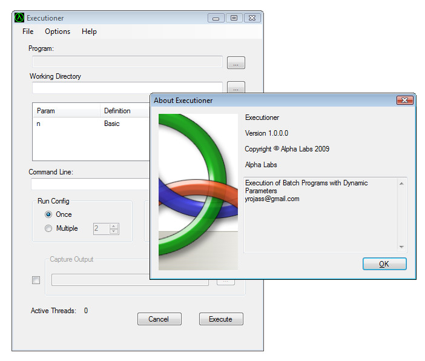Browse for Program with the ellipsis button

(x=236, y=62)
